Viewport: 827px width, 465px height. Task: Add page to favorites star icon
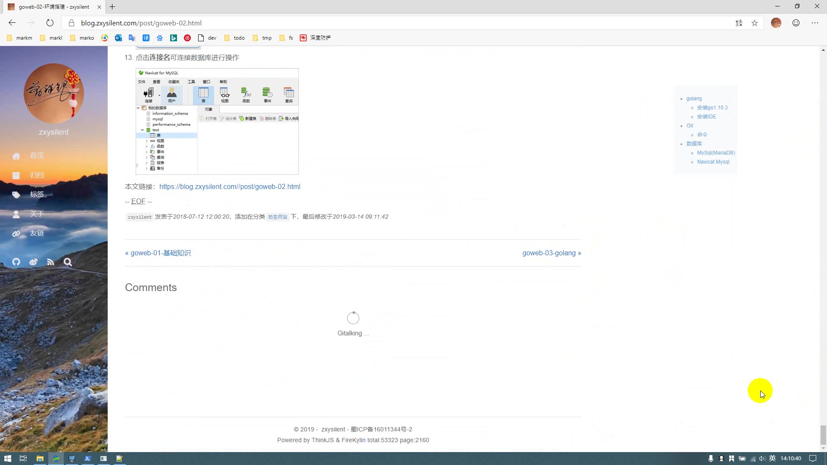tap(755, 23)
